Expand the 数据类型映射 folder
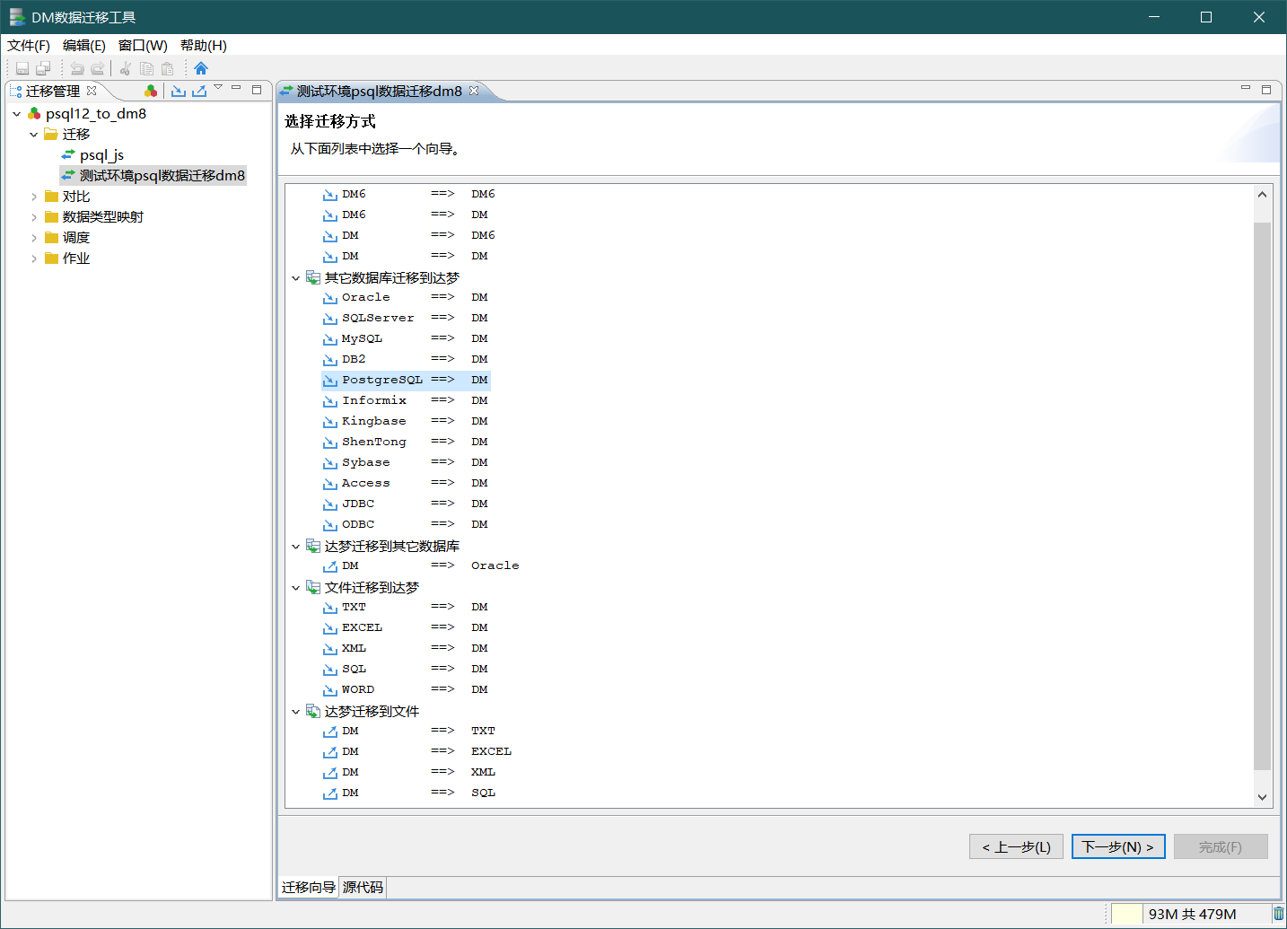 click(x=34, y=217)
